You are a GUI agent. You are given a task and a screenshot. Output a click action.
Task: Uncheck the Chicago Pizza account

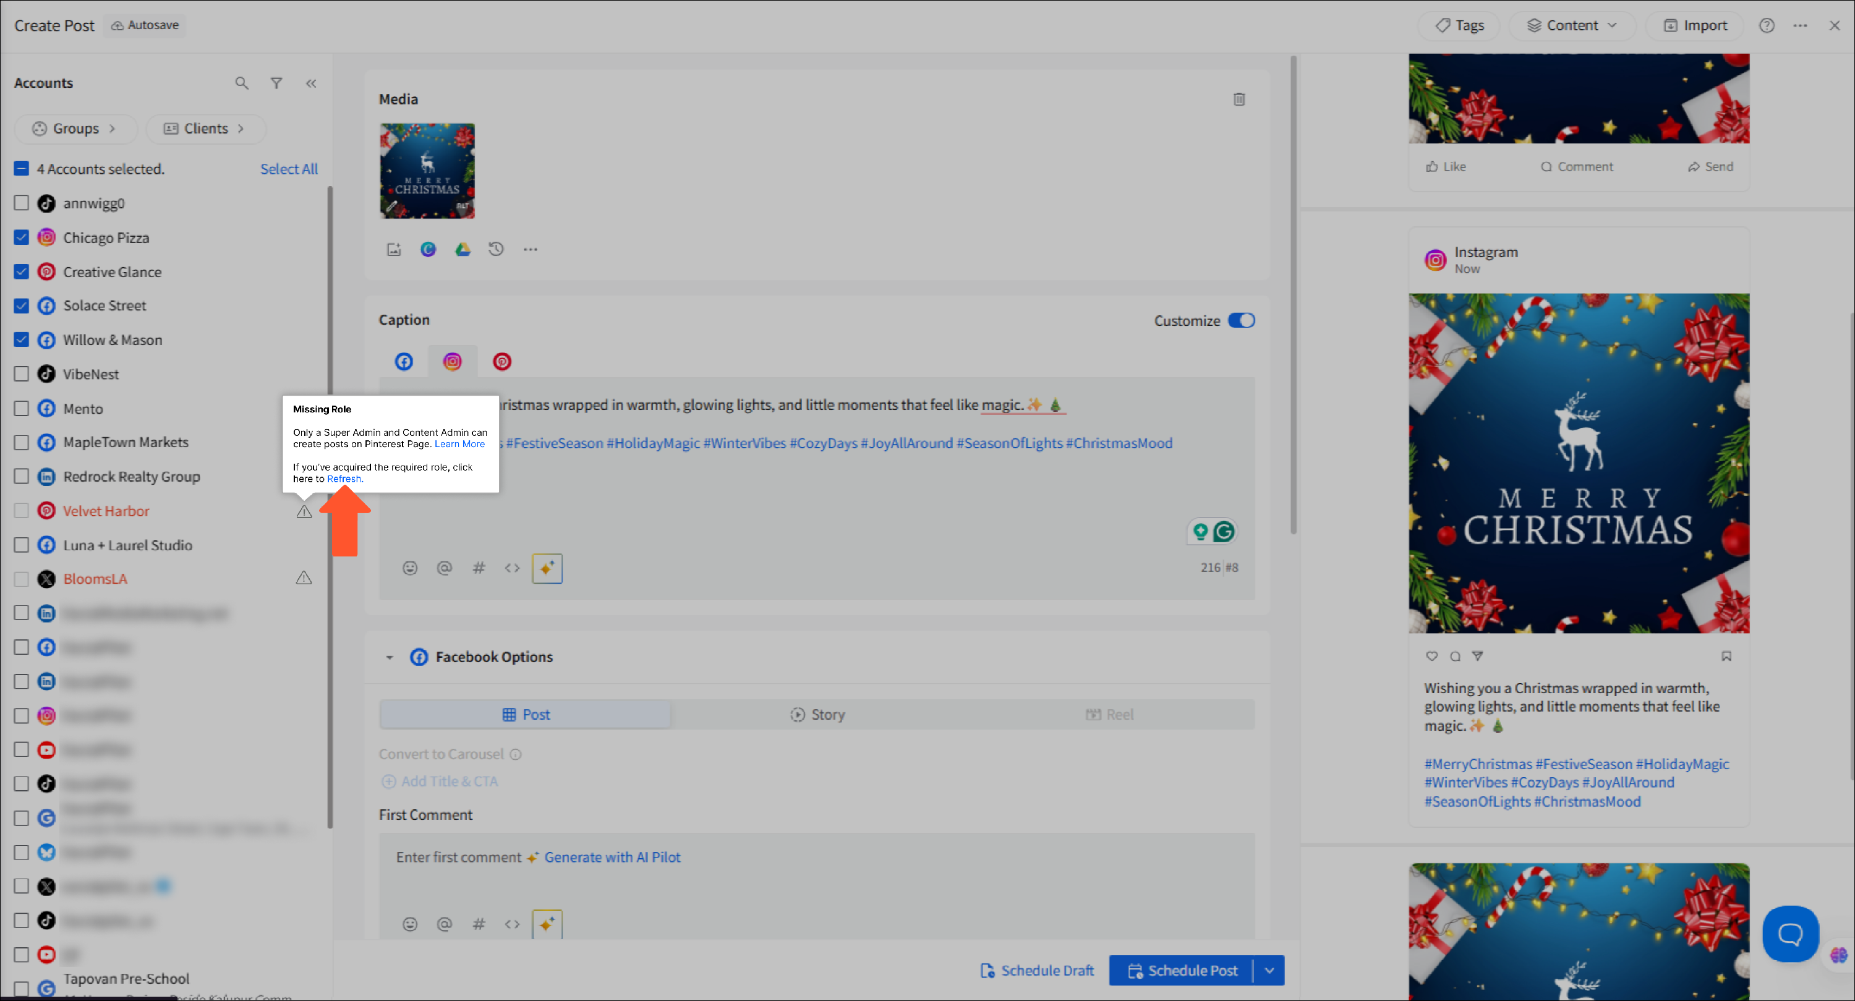[22, 237]
